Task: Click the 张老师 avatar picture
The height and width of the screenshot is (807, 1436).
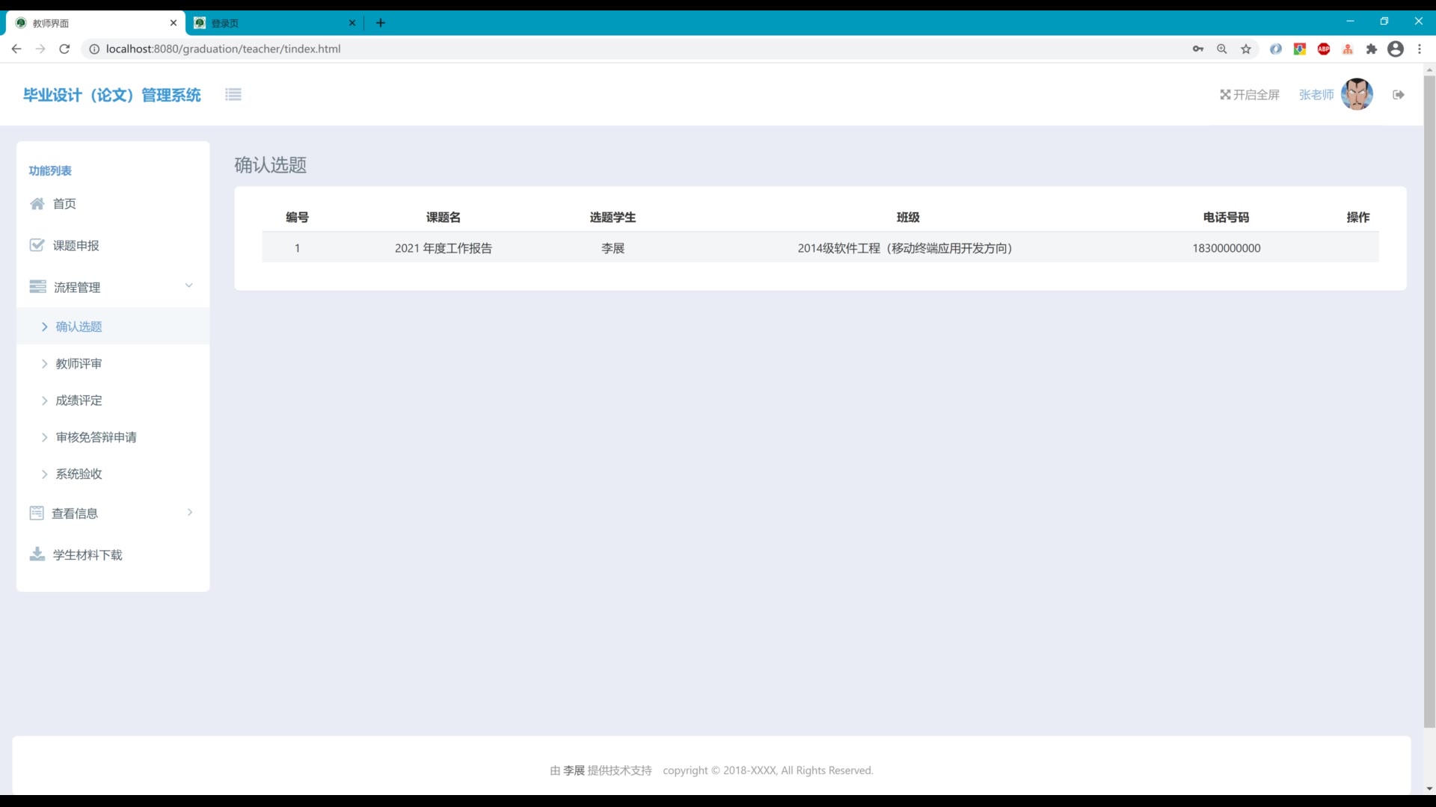Action: 1357,94
